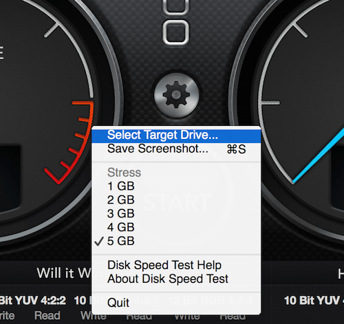Click the gear settings button
Viewport: 344px width, 324px height.
[176, 94]
